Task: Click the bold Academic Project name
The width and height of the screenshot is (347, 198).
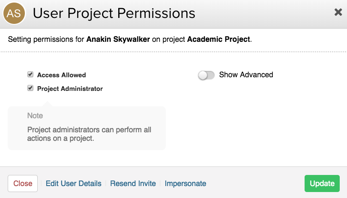Action: [218, 40]
